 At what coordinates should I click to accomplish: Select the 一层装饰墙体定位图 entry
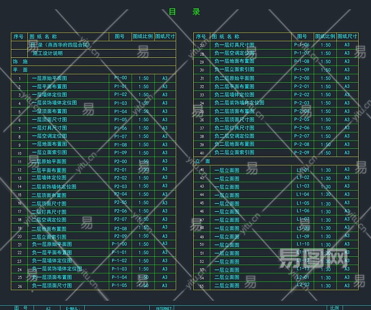click(x=54, y=103)
